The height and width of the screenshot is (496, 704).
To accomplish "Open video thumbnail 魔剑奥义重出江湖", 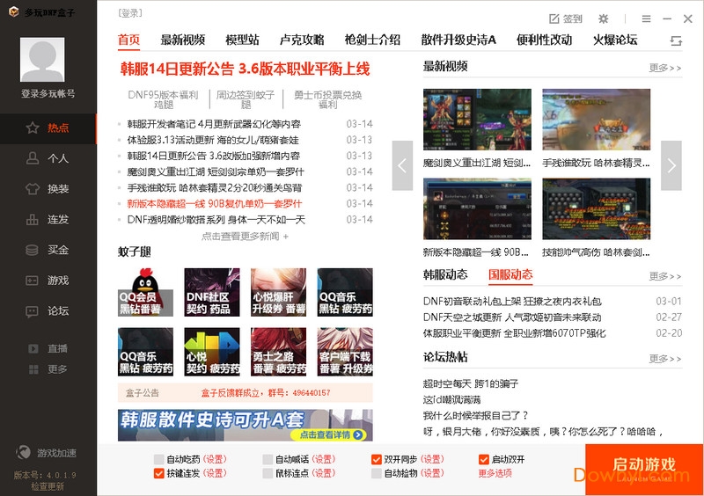I will [477, 120].
